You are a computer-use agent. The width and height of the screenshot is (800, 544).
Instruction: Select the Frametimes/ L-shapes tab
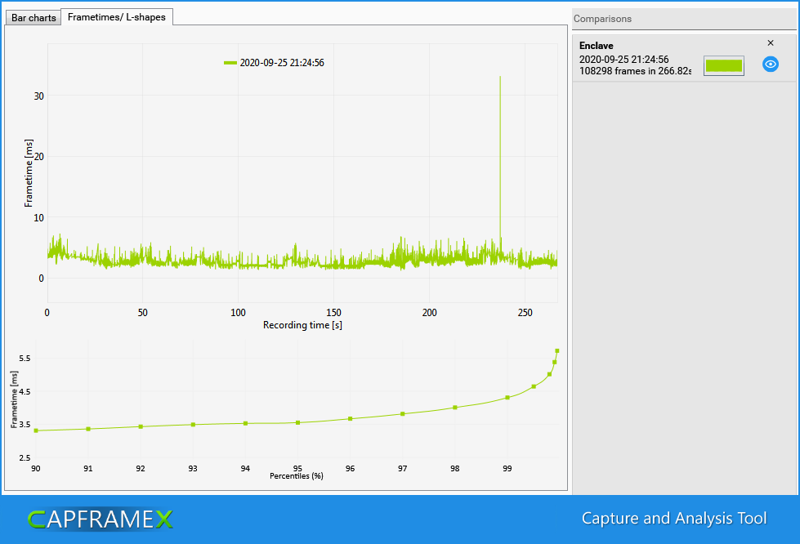[116, 17]
